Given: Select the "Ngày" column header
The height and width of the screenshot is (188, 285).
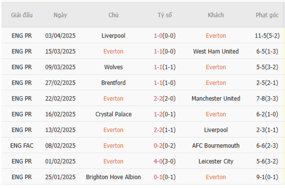Looking at the screenshot, I should [61, 15].
